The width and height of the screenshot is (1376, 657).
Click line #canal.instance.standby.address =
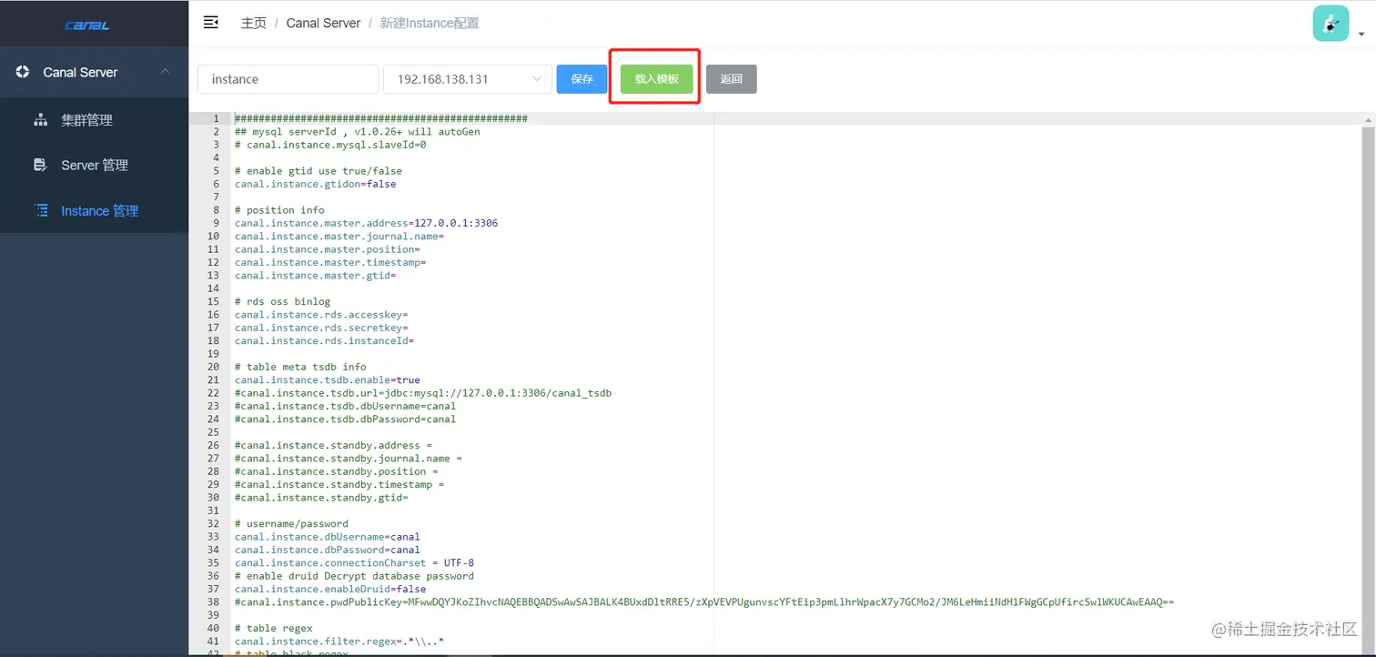[x=333, y=446]
